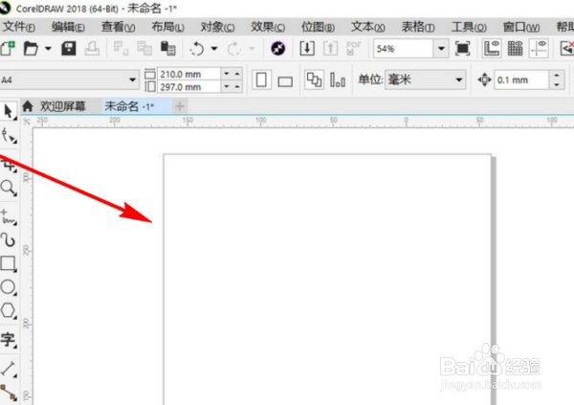Select the Shape edit tool
The image size is (574, 405).
[x=8, y=135]
